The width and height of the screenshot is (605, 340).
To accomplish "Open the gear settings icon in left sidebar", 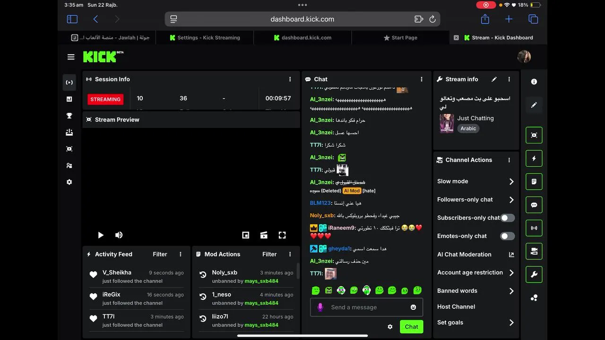I will coord(69,182).
